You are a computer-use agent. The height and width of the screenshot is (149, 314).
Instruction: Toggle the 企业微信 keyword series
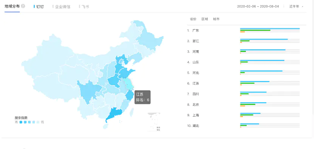click(x=61, y=6)
